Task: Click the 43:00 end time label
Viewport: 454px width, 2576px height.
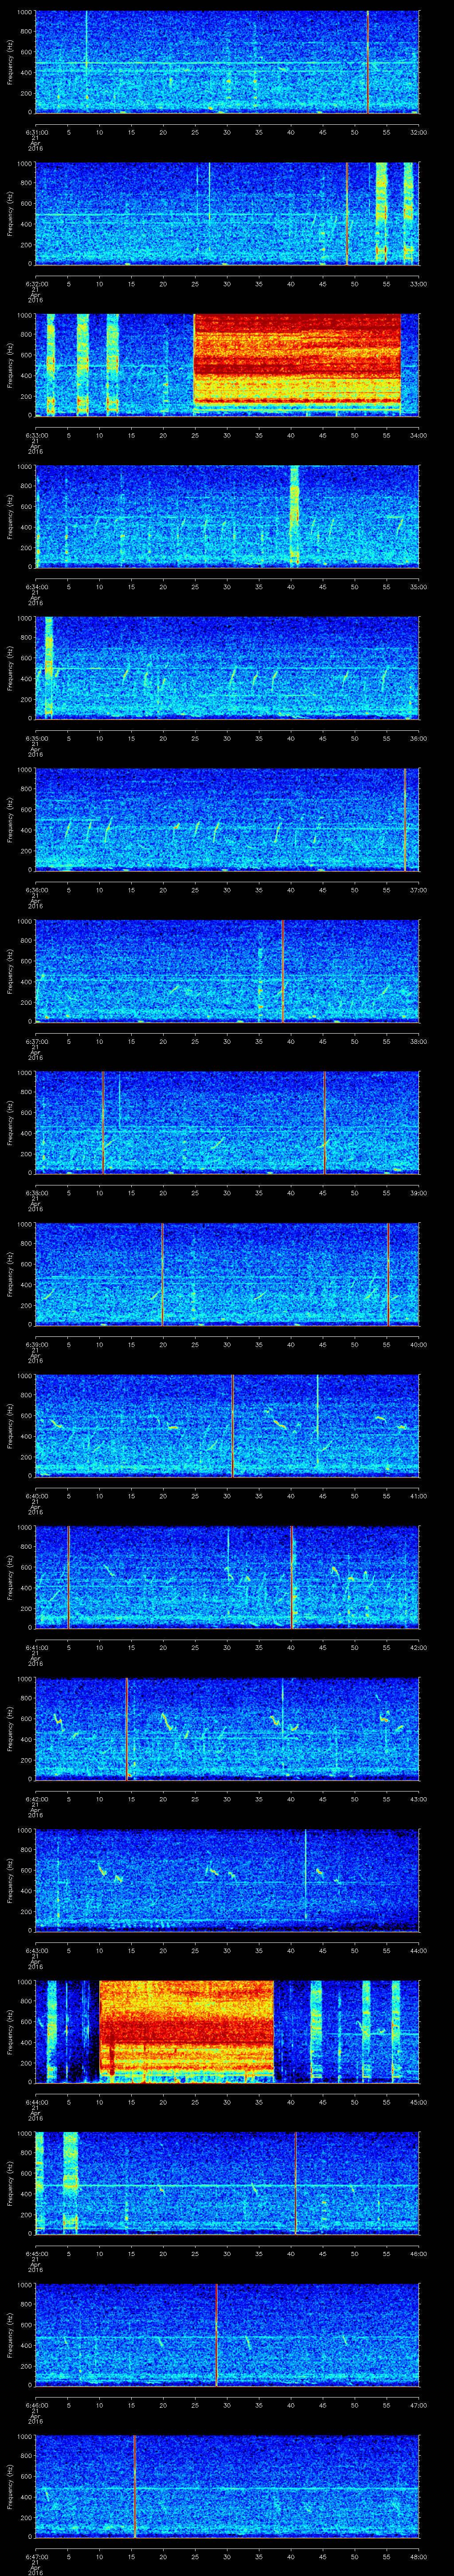Action: (418, 1799)
